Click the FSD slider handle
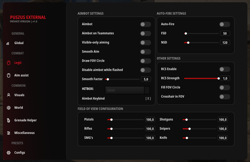 [x=186, y=33]
